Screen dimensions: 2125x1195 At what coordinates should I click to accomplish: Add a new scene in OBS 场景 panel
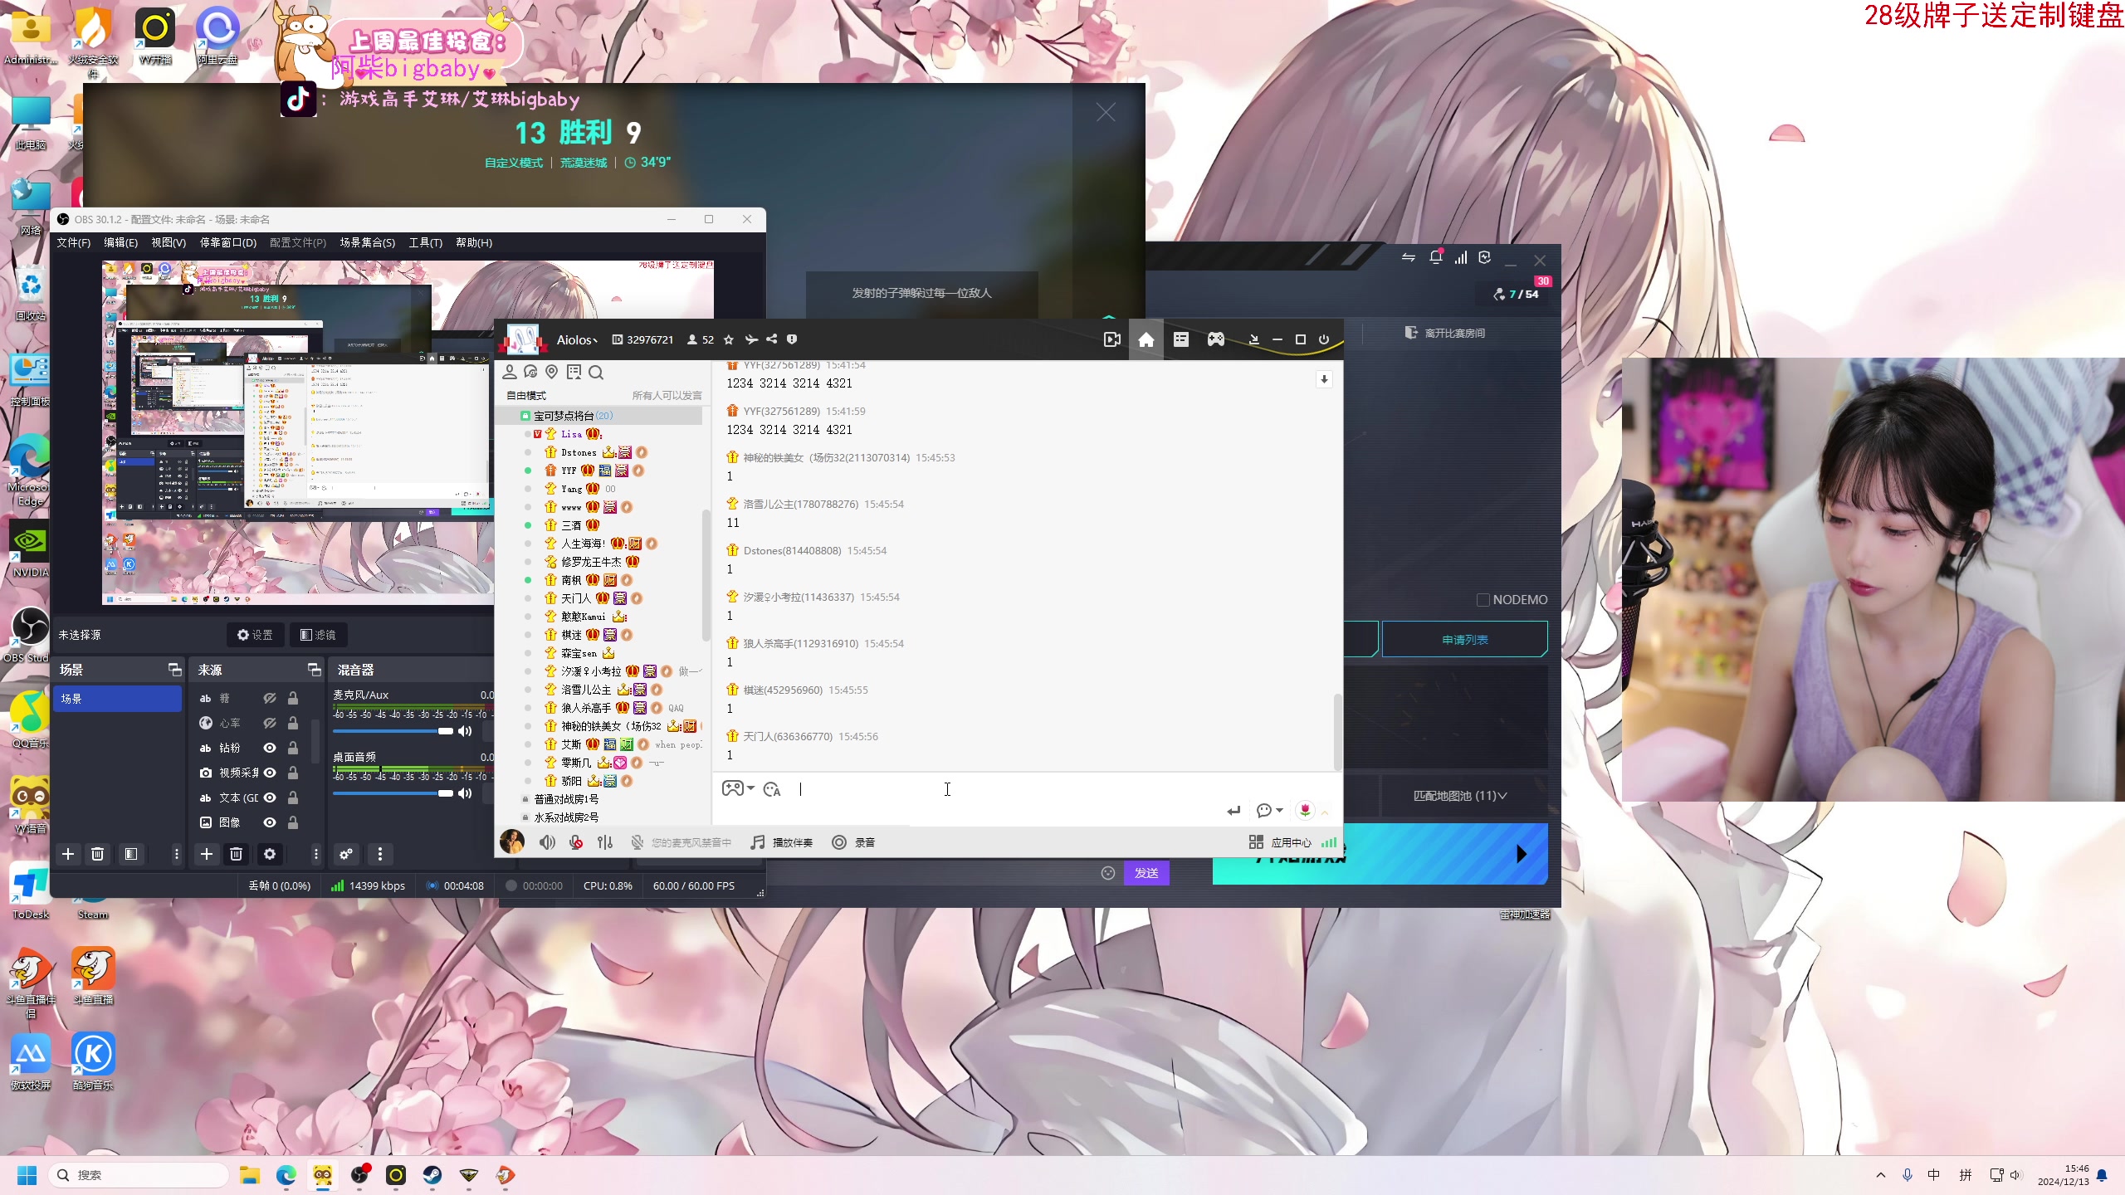(68, 854)
